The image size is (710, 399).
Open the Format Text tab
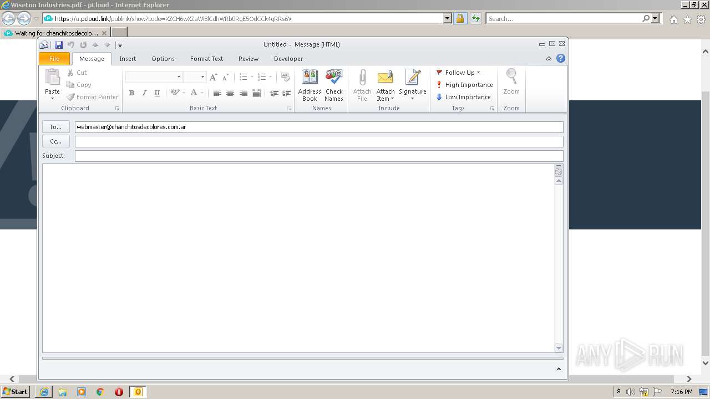[206, 59]
